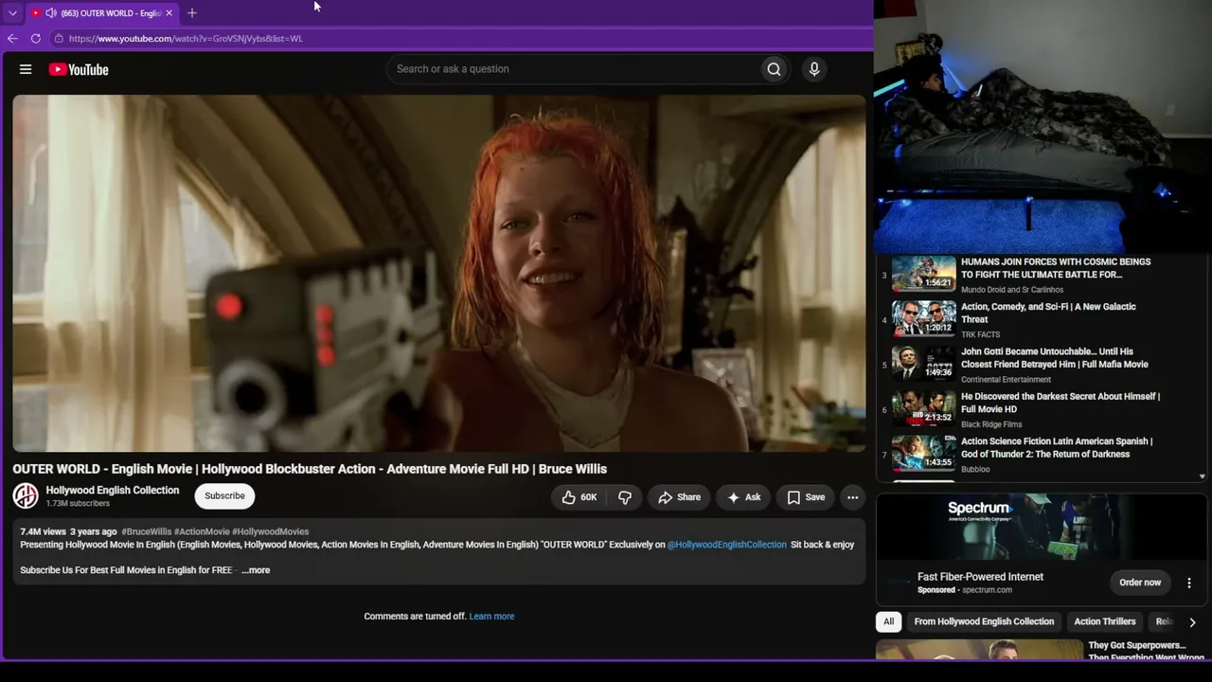The height and width of the screenshot is (682, 1212).
Task: Open the #HollywoodMovies hashtag
Action: (270, 532)
